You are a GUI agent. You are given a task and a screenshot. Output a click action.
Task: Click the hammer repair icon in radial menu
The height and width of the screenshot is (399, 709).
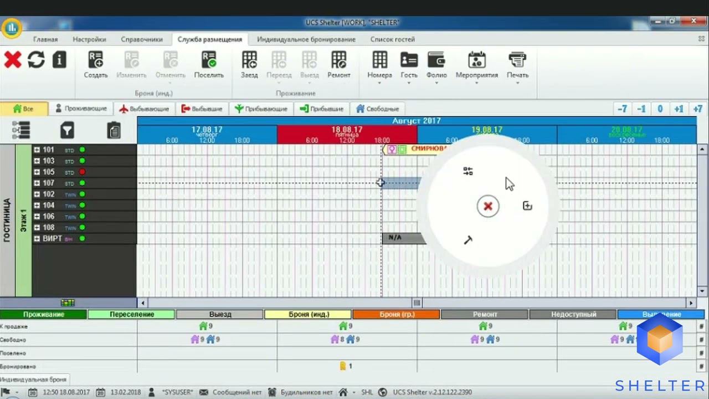(468, 240)
